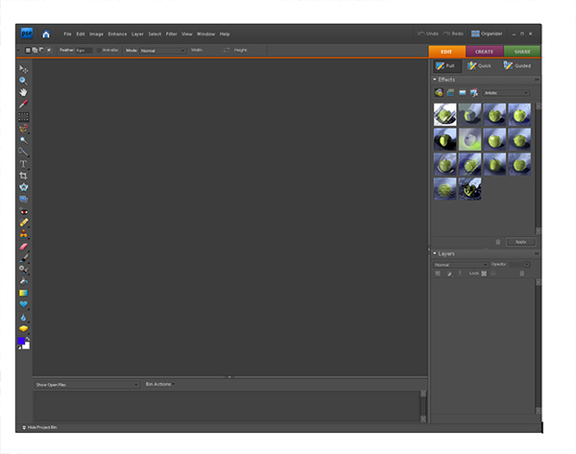Select the Straighten tool
576x454 pixels.
23,199
